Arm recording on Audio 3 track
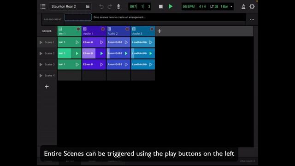This screenshot has height=166, width=295. 152,29
